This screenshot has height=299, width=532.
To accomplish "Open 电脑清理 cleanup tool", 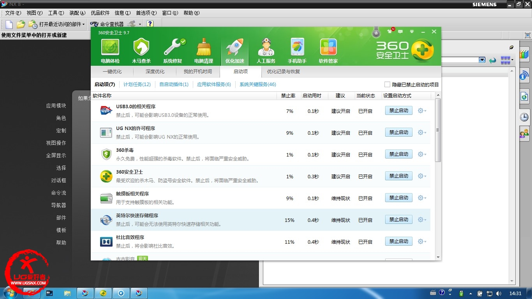I will [x=204, y=51].
